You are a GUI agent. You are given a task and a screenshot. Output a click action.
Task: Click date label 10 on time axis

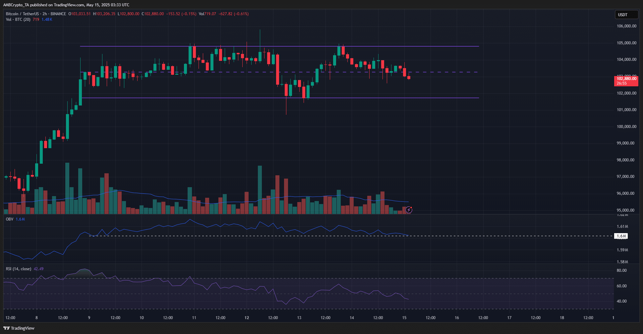pos(142,318)
